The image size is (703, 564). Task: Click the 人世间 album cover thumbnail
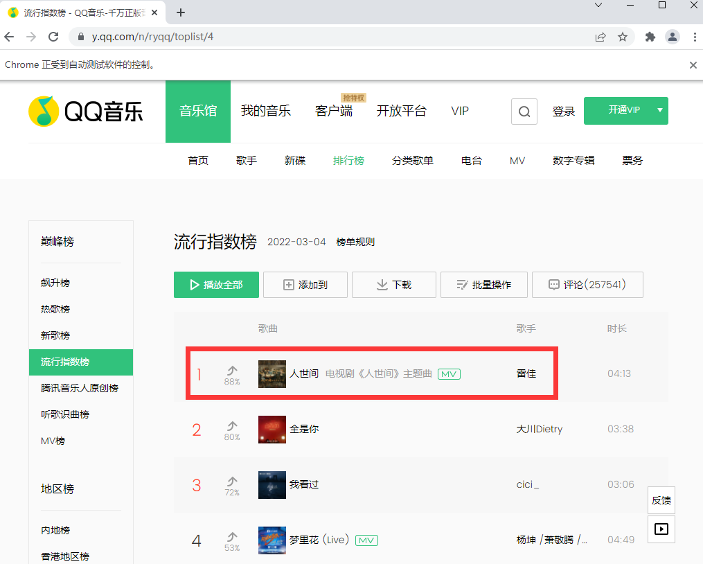click(272, 373)
